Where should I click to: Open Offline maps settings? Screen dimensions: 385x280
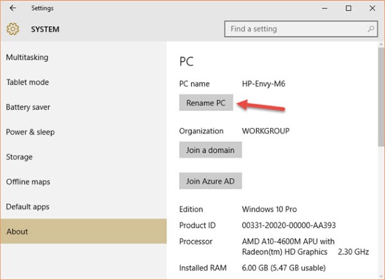28,183
